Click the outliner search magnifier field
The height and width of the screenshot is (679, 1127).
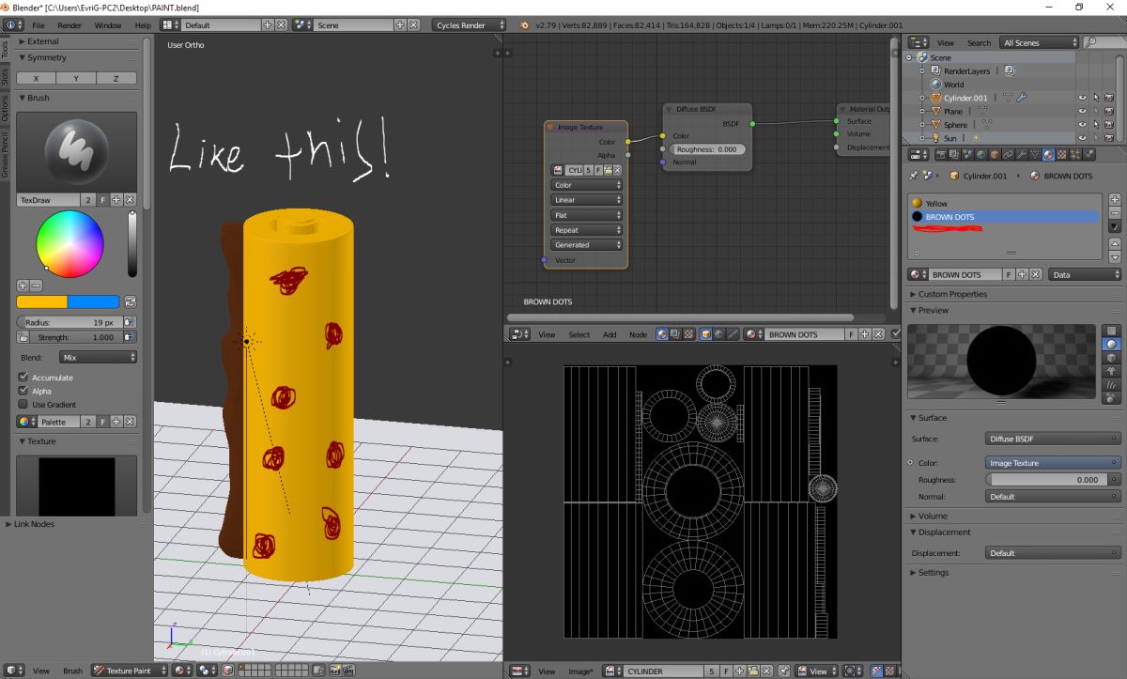(1103, 42)
